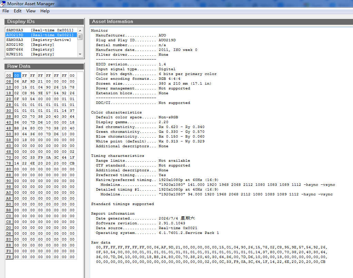The height and width of the screenshot is (278, 353).
Task: Click the Software revision value 2.91.0.1043
Action: pos(172,223)
